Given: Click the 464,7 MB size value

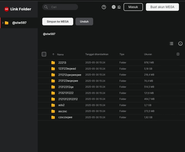Looking at the screenshot, I should coord(149,99).
